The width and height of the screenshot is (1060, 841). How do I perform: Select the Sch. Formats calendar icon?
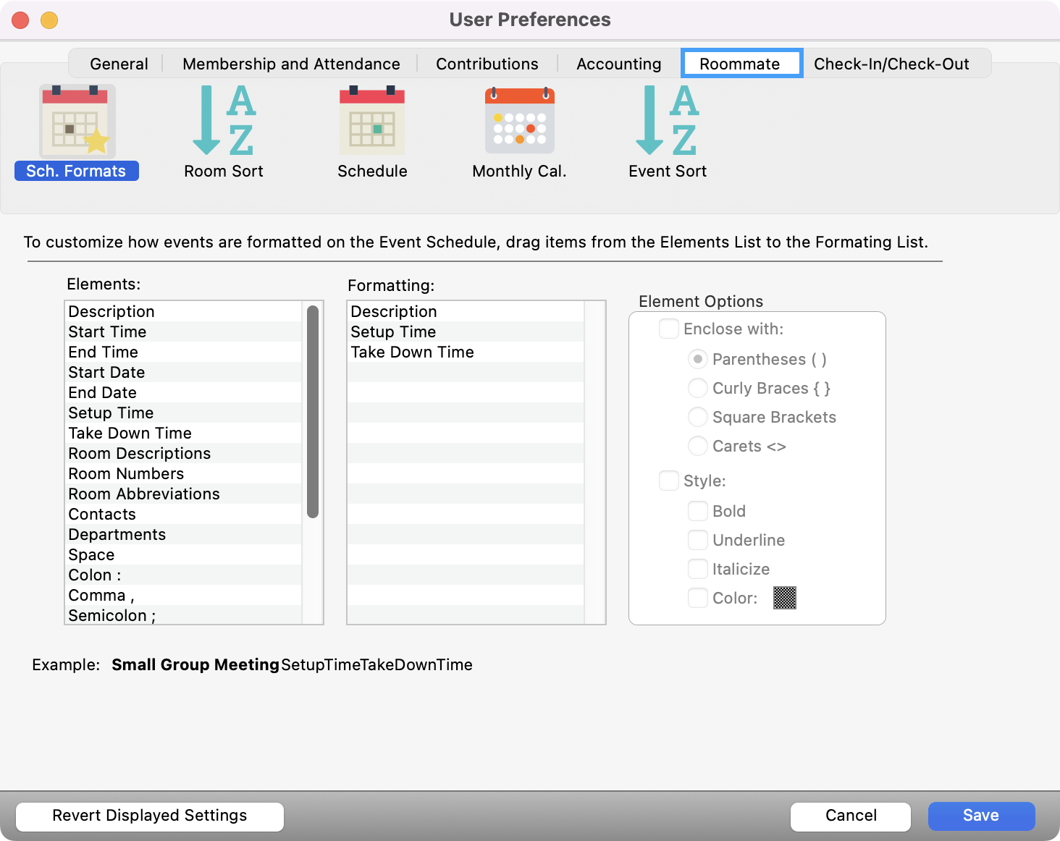tap(77, 122)
